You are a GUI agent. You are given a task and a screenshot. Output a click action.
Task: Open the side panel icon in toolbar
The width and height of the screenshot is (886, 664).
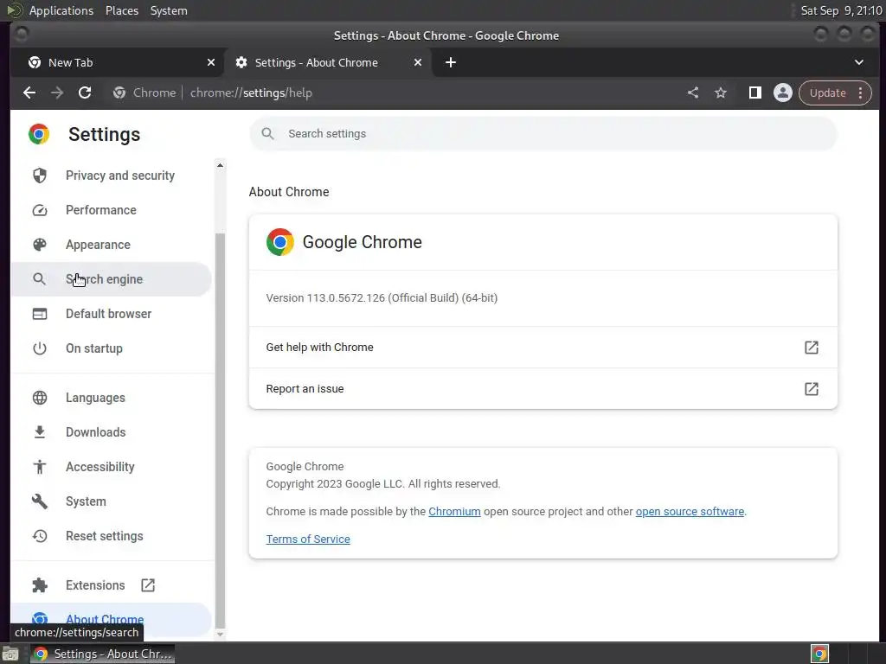pos(754,93)
